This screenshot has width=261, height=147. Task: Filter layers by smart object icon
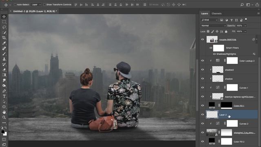pyautogui.click(x=241, y=20)
